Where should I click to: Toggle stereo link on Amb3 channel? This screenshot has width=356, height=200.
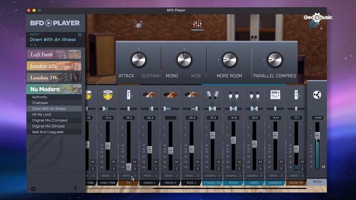click(254, 104)
